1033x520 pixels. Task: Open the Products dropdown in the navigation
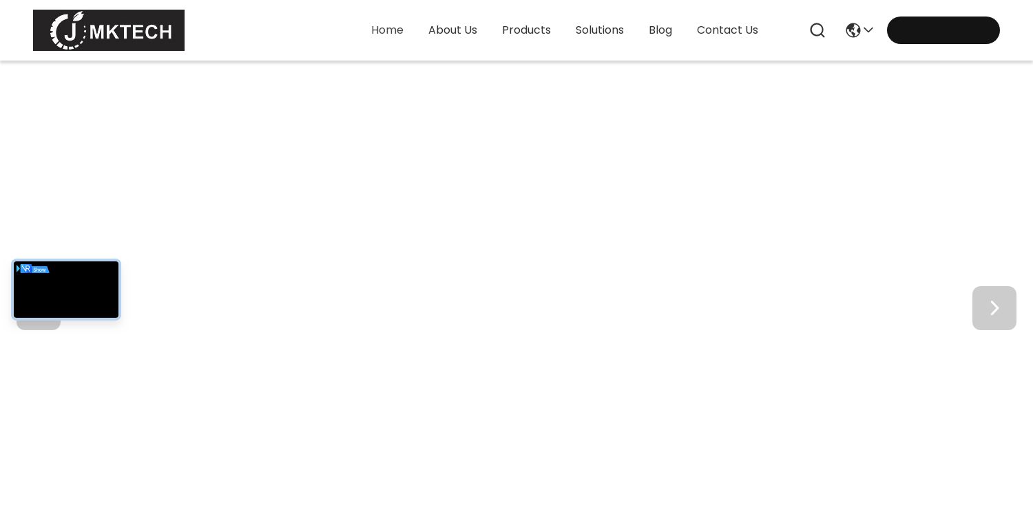pyautogui.click(x=526, y=30)
